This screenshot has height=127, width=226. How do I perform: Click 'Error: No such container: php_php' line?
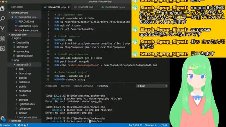pyautogui.click(x=69, y=113)
